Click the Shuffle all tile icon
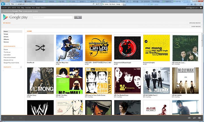This screenshot has width=204, height=122. tap(40, 48)
